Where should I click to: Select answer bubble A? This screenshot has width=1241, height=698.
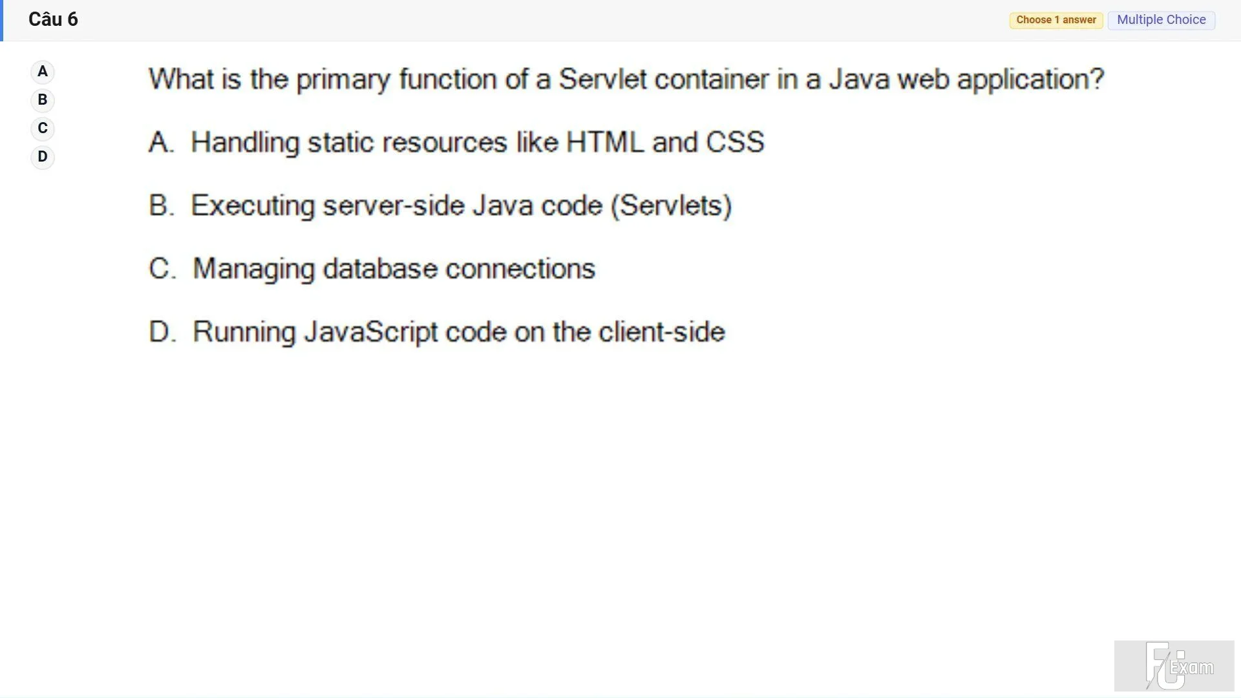[x=43, y=72]
